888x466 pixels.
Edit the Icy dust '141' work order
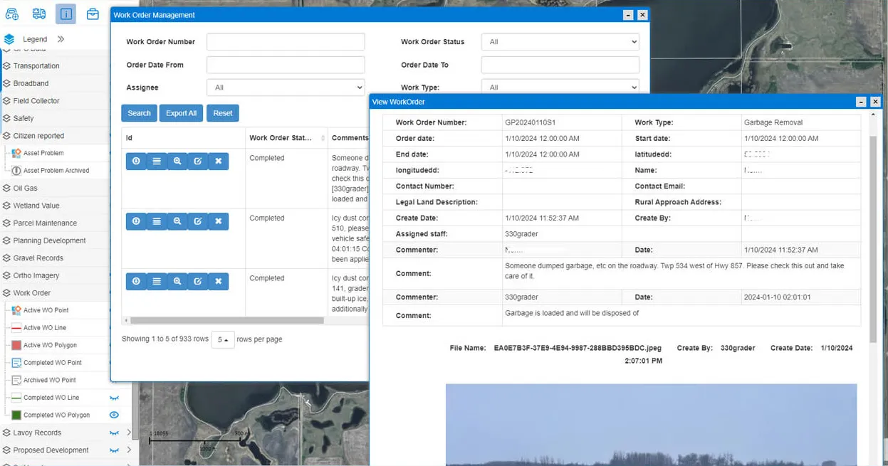(x=198, y=281)
